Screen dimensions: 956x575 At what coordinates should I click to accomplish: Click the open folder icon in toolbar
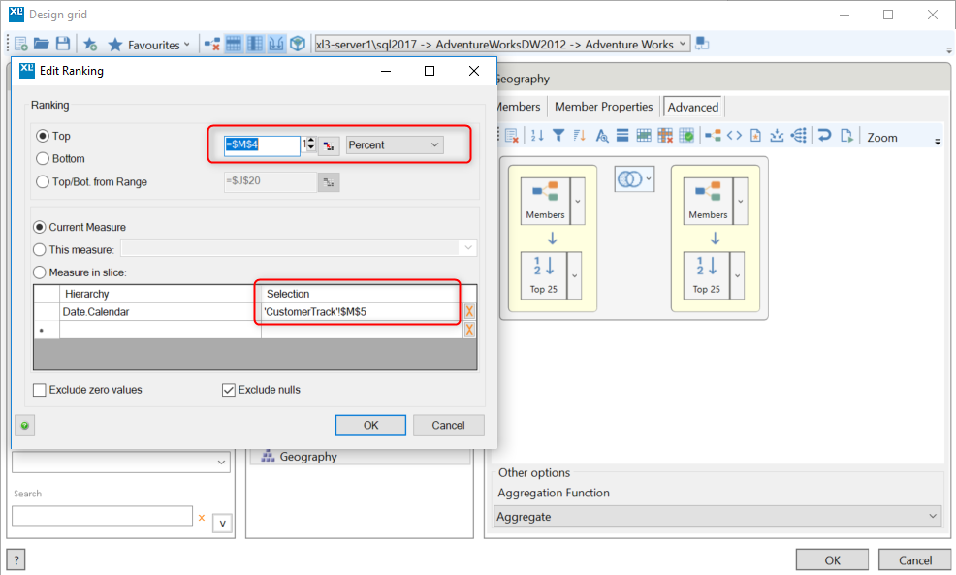click(41, 44)
